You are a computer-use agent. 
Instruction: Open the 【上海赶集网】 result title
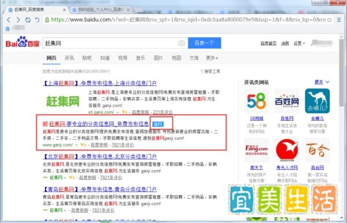[100, 83]
